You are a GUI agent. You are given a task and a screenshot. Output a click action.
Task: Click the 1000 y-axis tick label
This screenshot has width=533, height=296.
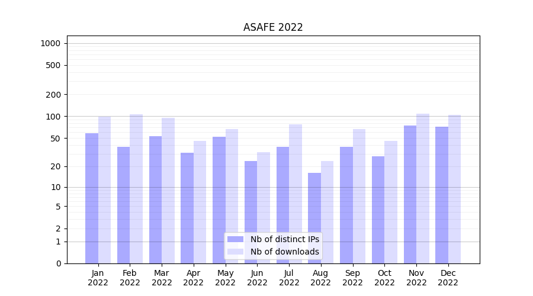(50, 43)
